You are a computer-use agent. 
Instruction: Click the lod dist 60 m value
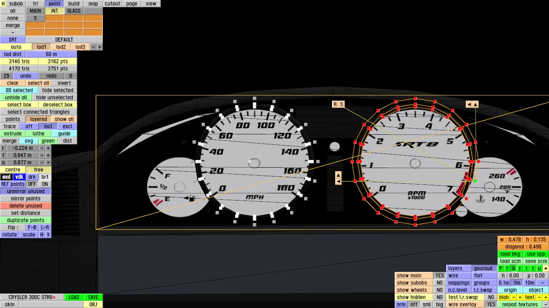tap(51, 54)
